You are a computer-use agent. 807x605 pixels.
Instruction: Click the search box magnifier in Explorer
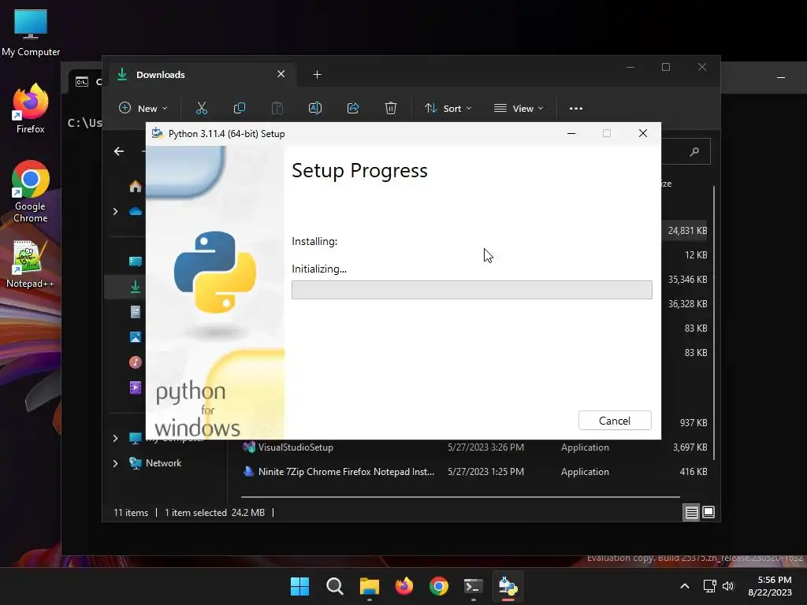[694, 151]
